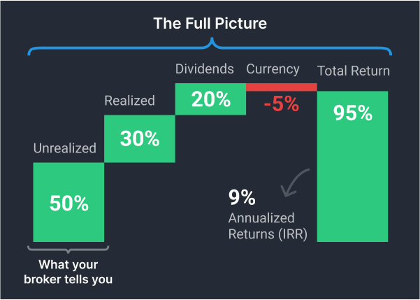
Task: Click the blue curly brace under the title
Action: pyautogui.click(x=210, y=48)
